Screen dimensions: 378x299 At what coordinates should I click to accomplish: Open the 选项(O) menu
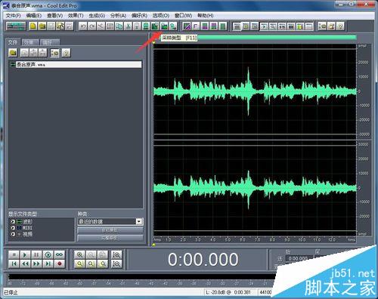click(x=161, y=16)
